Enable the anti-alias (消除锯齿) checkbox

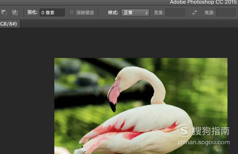tap(72, 13)
